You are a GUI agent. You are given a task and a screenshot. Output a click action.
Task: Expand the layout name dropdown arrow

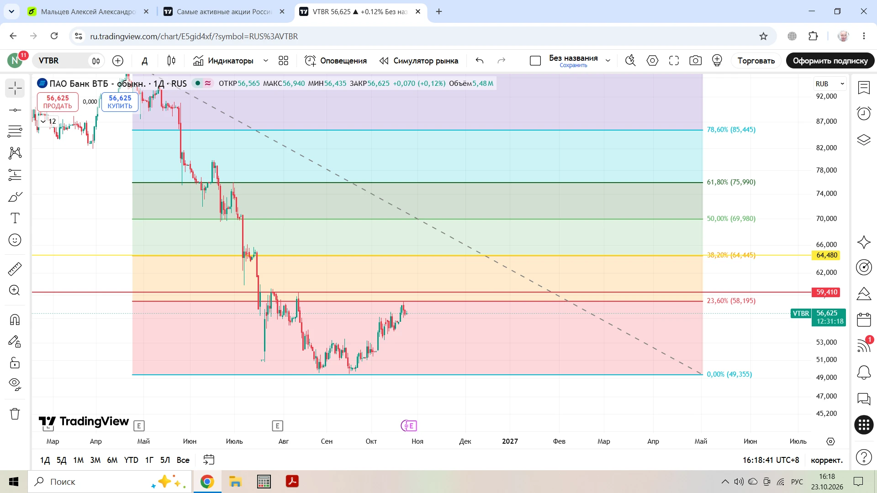(x=608, y=61)
